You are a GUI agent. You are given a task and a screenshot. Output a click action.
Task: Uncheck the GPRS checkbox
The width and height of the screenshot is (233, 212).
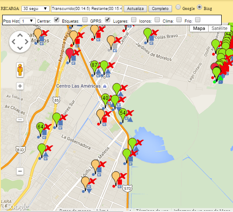pyautogui.click(x=108, y=20)
